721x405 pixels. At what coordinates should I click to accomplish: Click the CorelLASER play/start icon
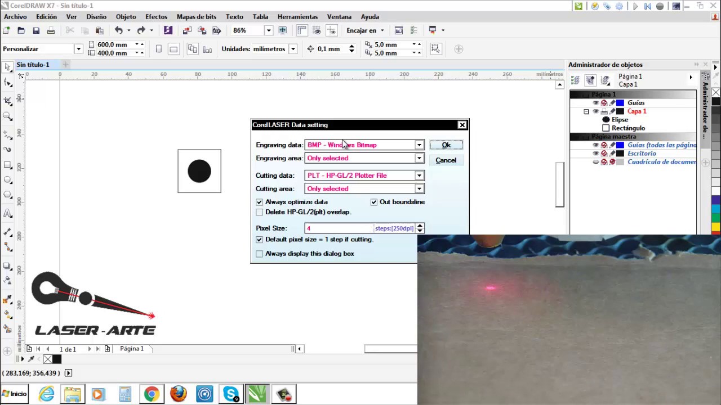[635, 6]
